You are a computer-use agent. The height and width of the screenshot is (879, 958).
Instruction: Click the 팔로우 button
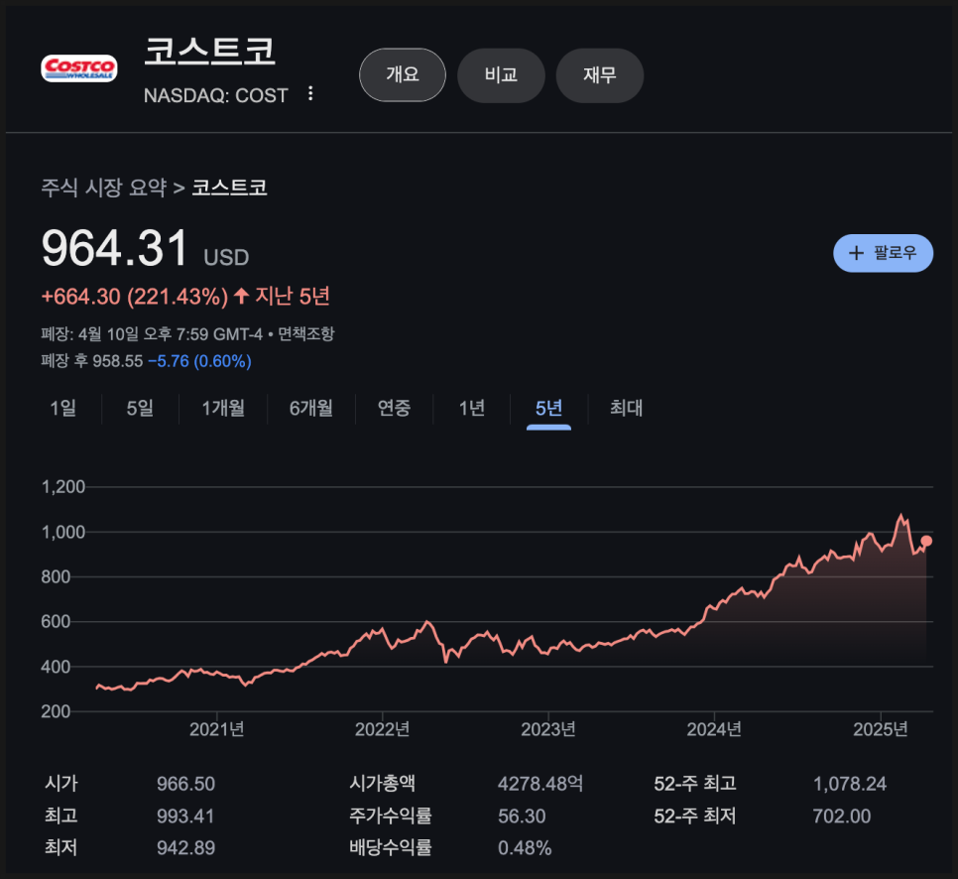pyautogui.click(x=882, y=253)
